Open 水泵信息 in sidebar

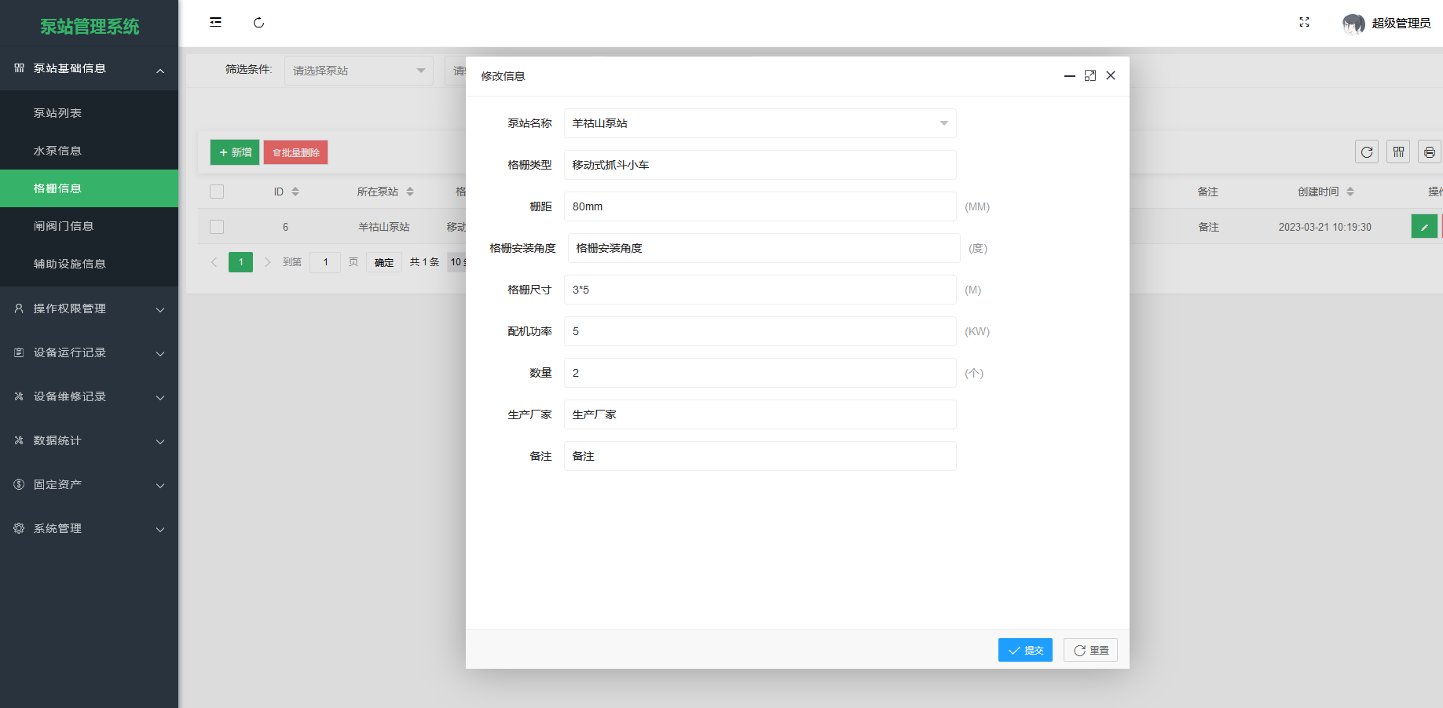click(x=89, y=151)
